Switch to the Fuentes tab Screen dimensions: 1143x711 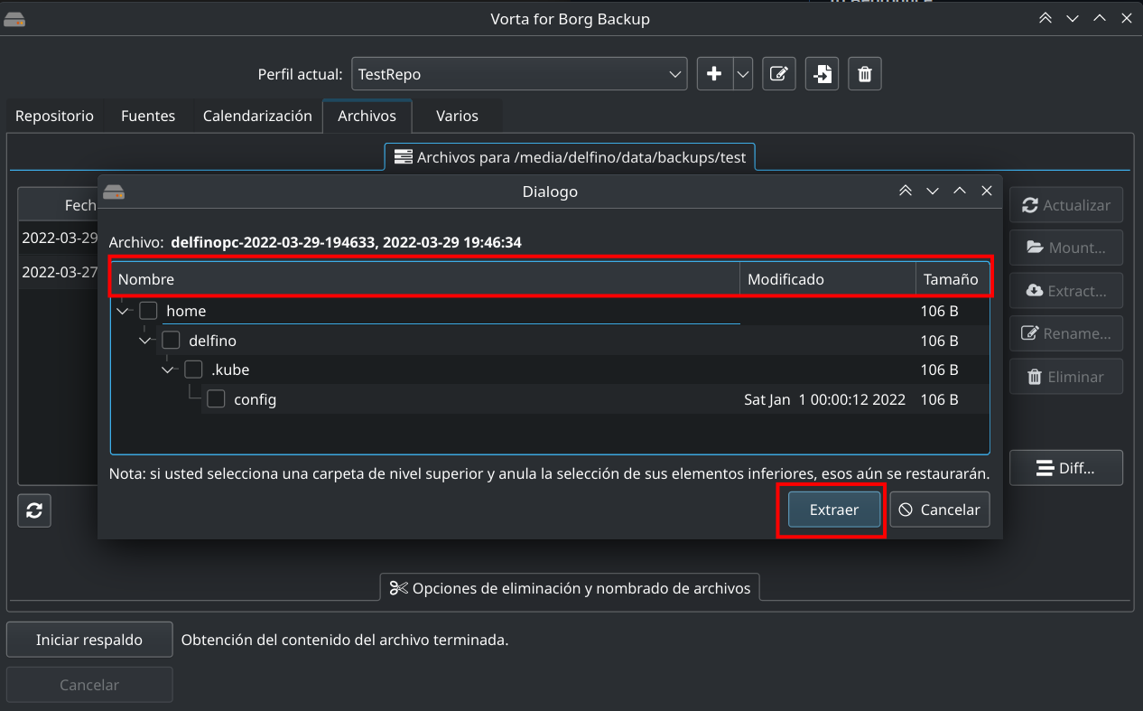point(148,116)
